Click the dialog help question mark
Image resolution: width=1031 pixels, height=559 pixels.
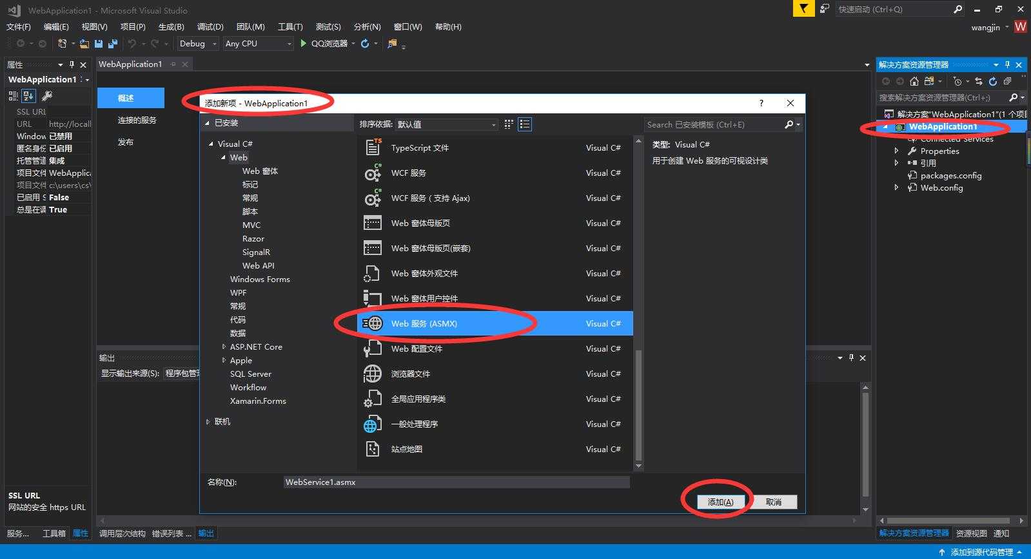[761, 103]
